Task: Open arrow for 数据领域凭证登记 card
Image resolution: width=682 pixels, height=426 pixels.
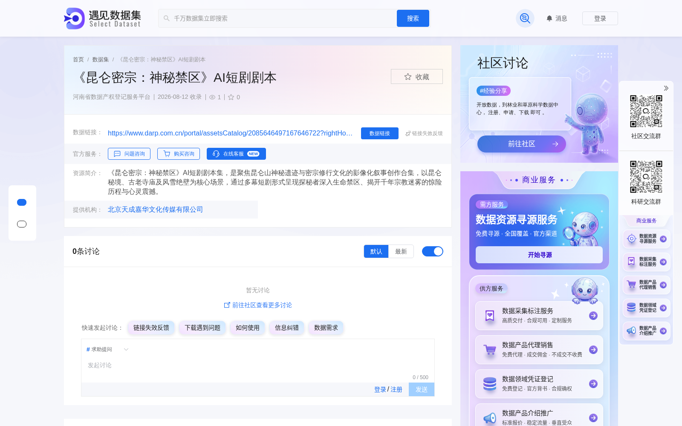Action: [x=593, y=384]
